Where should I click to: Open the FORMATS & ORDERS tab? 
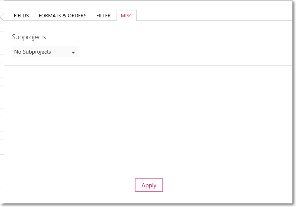click(63, 16)
